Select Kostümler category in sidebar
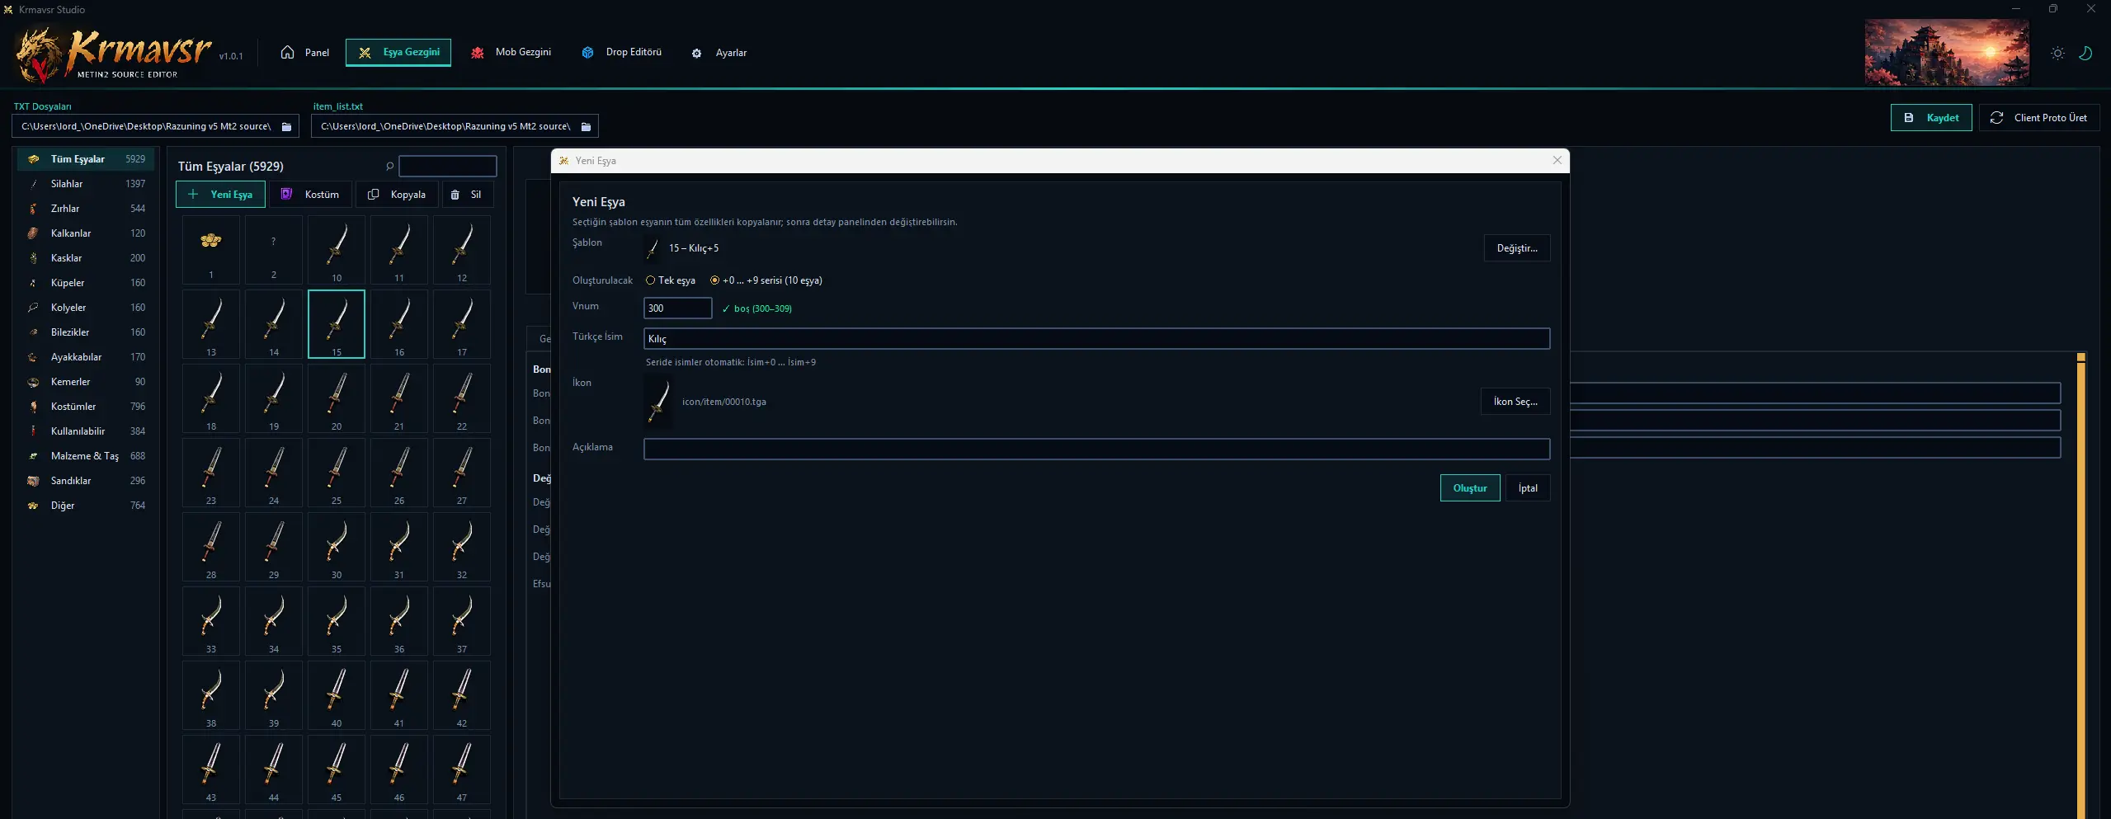The height and width of the screenshot is (819, 2111). pyautogui.click(x=86, y=407)
